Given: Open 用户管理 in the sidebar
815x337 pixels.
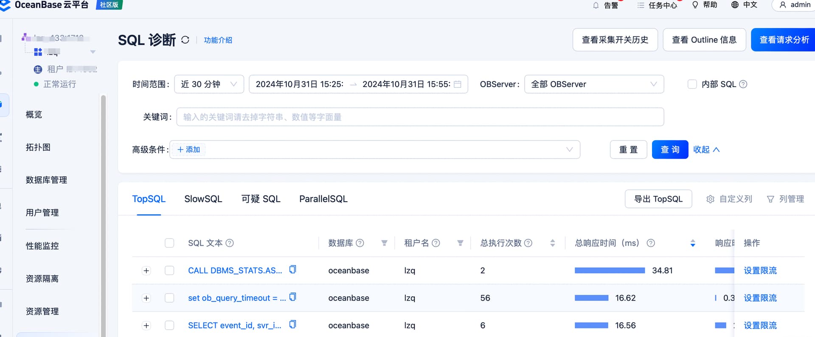Looking at the screenshot, I should tap(42, 213).
